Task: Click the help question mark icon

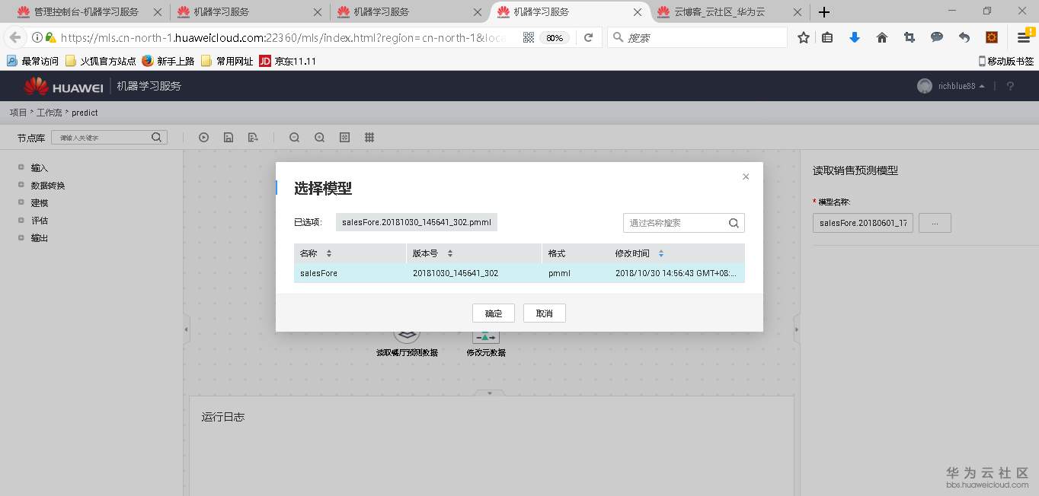Action: tap(1010, 86)
